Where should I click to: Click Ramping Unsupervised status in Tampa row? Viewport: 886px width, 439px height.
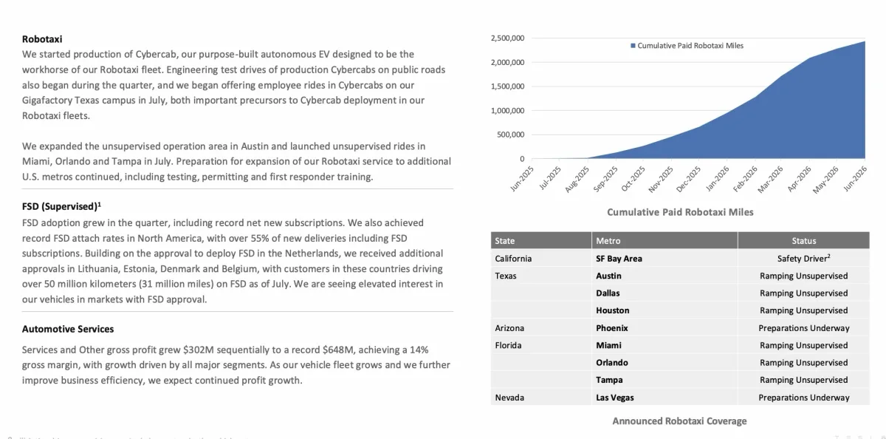click(x=803, y=380)
